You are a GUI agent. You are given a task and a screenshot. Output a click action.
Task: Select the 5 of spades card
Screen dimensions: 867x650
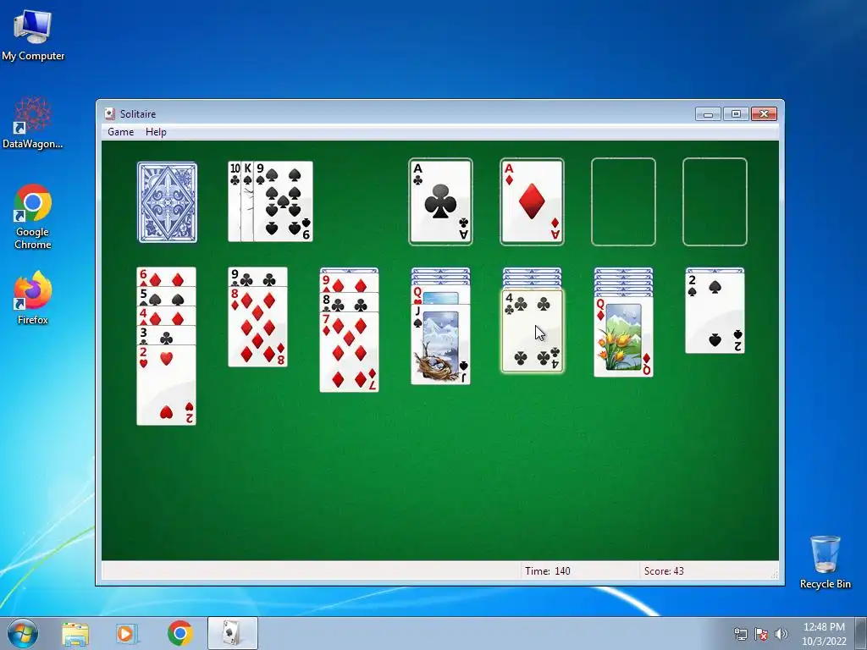[167, 297]
